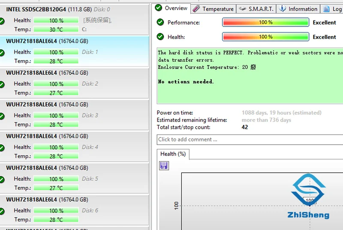
Task: Click the Temperature tab thermometer icon
Action: coord(196,9)
